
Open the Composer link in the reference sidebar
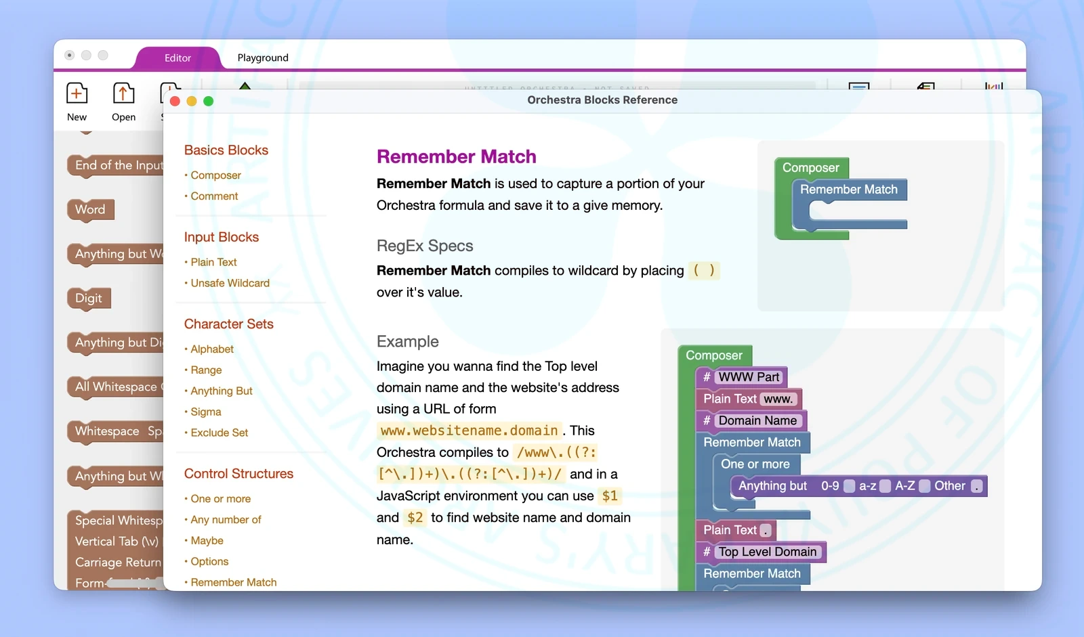[x=215, y=175]
